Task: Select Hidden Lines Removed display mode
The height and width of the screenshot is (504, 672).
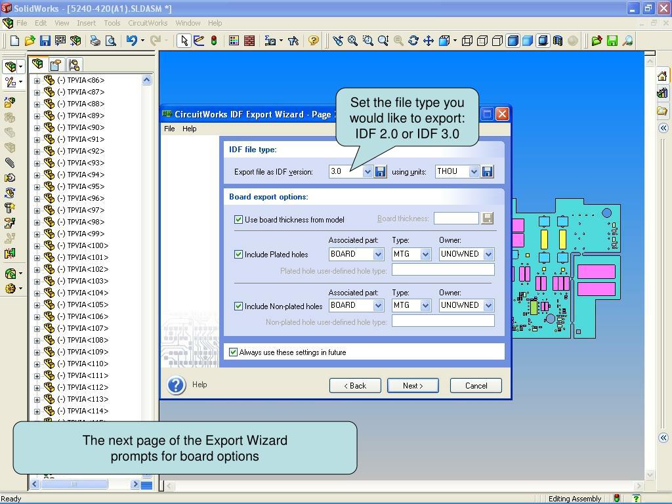Action: pyautogui.click(x=497, y=41)
